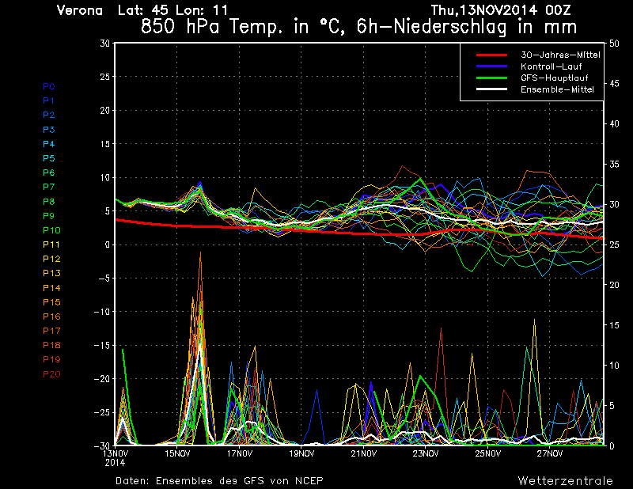
Task: Select the "23NOV" date label
Action: click(x=426, y=453)
